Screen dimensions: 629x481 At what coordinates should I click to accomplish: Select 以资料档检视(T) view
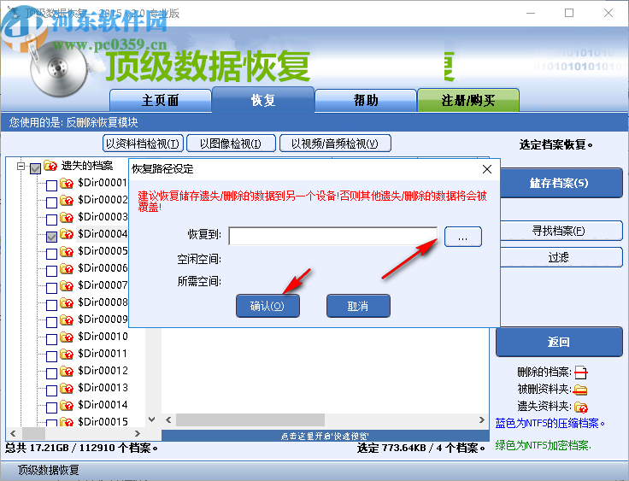[x=143, y=144]
